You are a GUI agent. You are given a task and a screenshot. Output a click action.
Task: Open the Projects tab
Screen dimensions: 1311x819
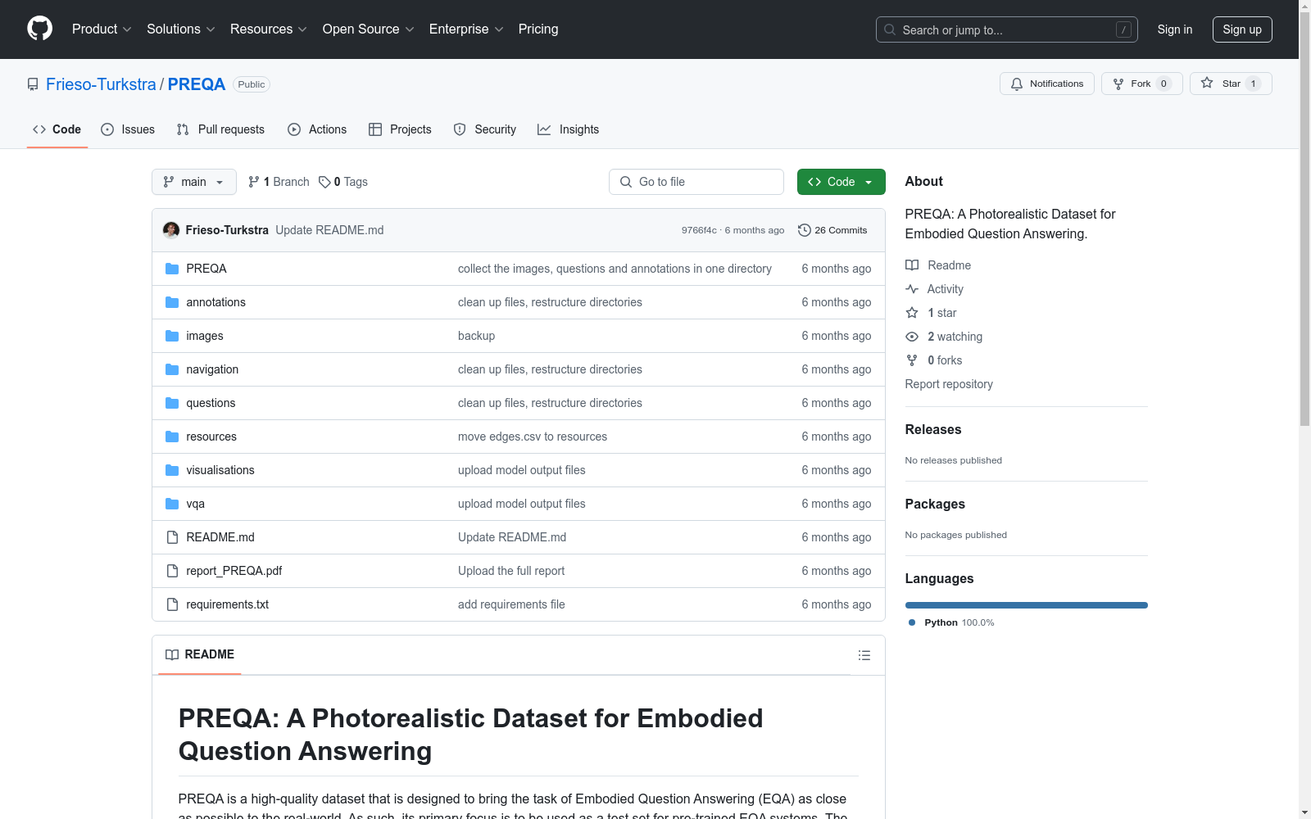[400, 129]
